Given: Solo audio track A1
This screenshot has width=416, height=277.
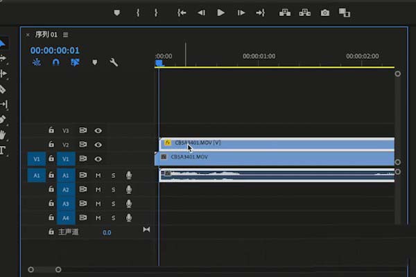Looking at the screenshot, I should (114, 176).
